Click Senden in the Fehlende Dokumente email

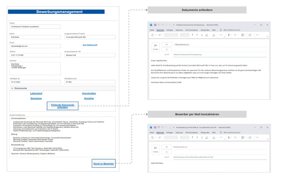156,47
